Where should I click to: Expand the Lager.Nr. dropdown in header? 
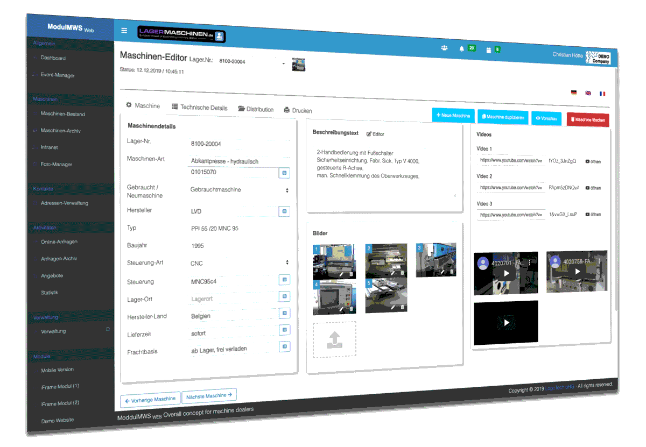click(x=284, y=63)
